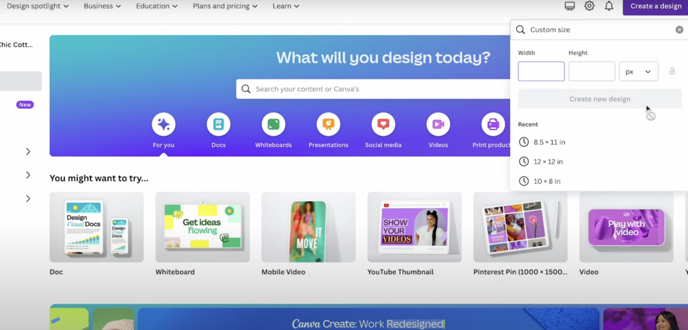Open the Business menu
The height and width of the screenshot is (330, 688).
[x=102, y=6]
